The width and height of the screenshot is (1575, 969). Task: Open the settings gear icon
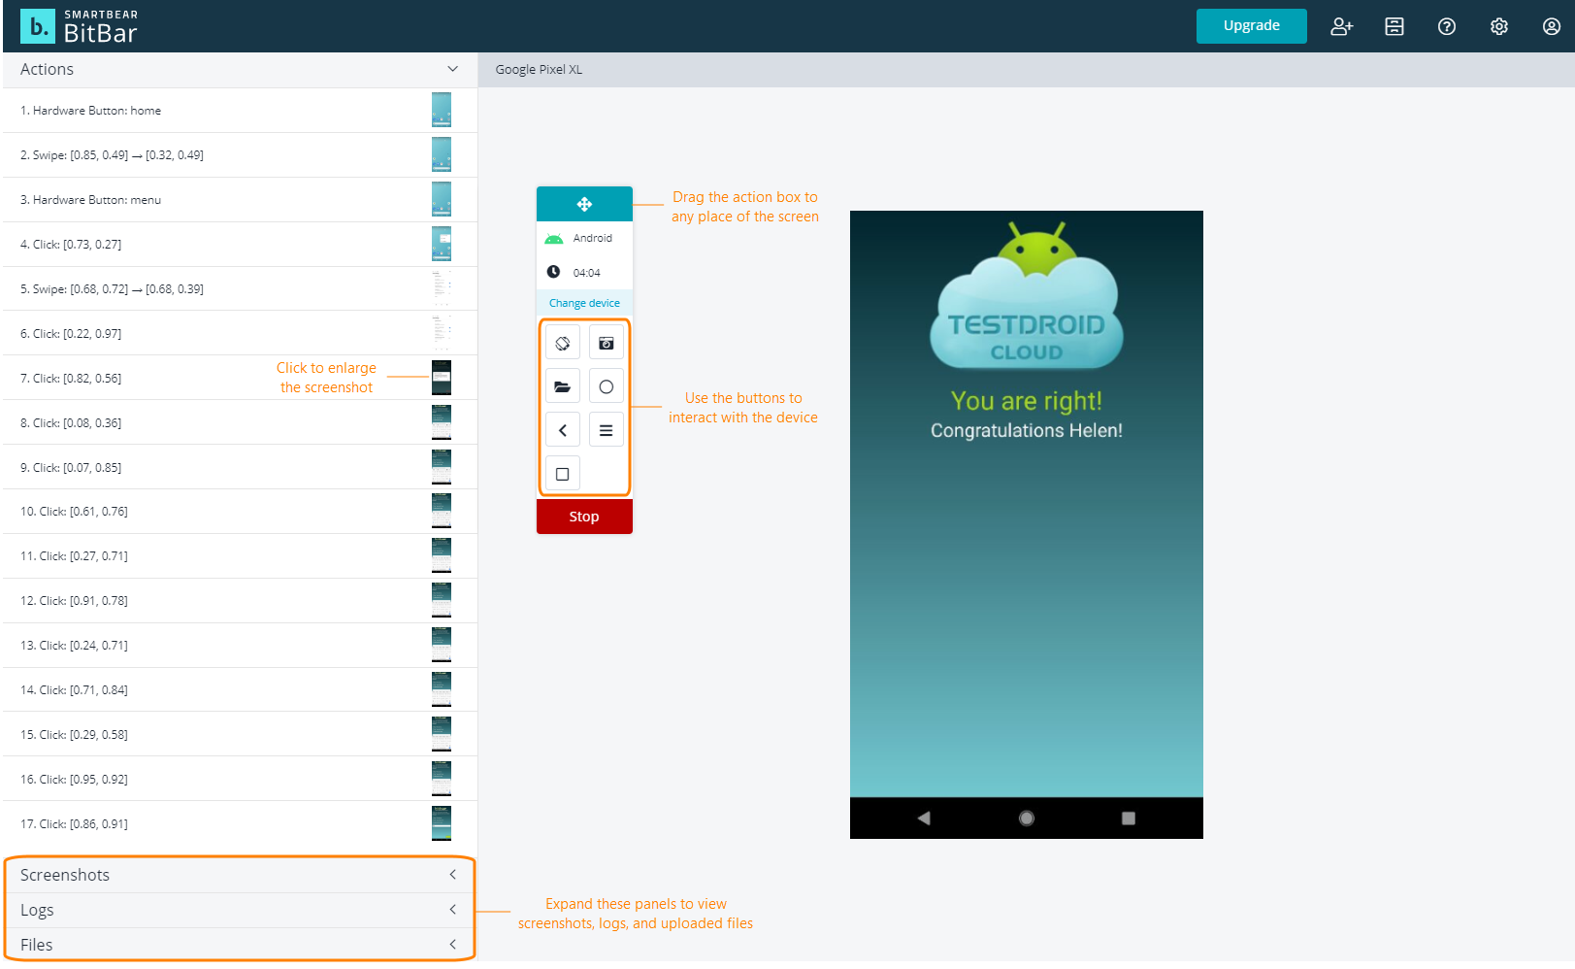click(x=1499, y=26)
